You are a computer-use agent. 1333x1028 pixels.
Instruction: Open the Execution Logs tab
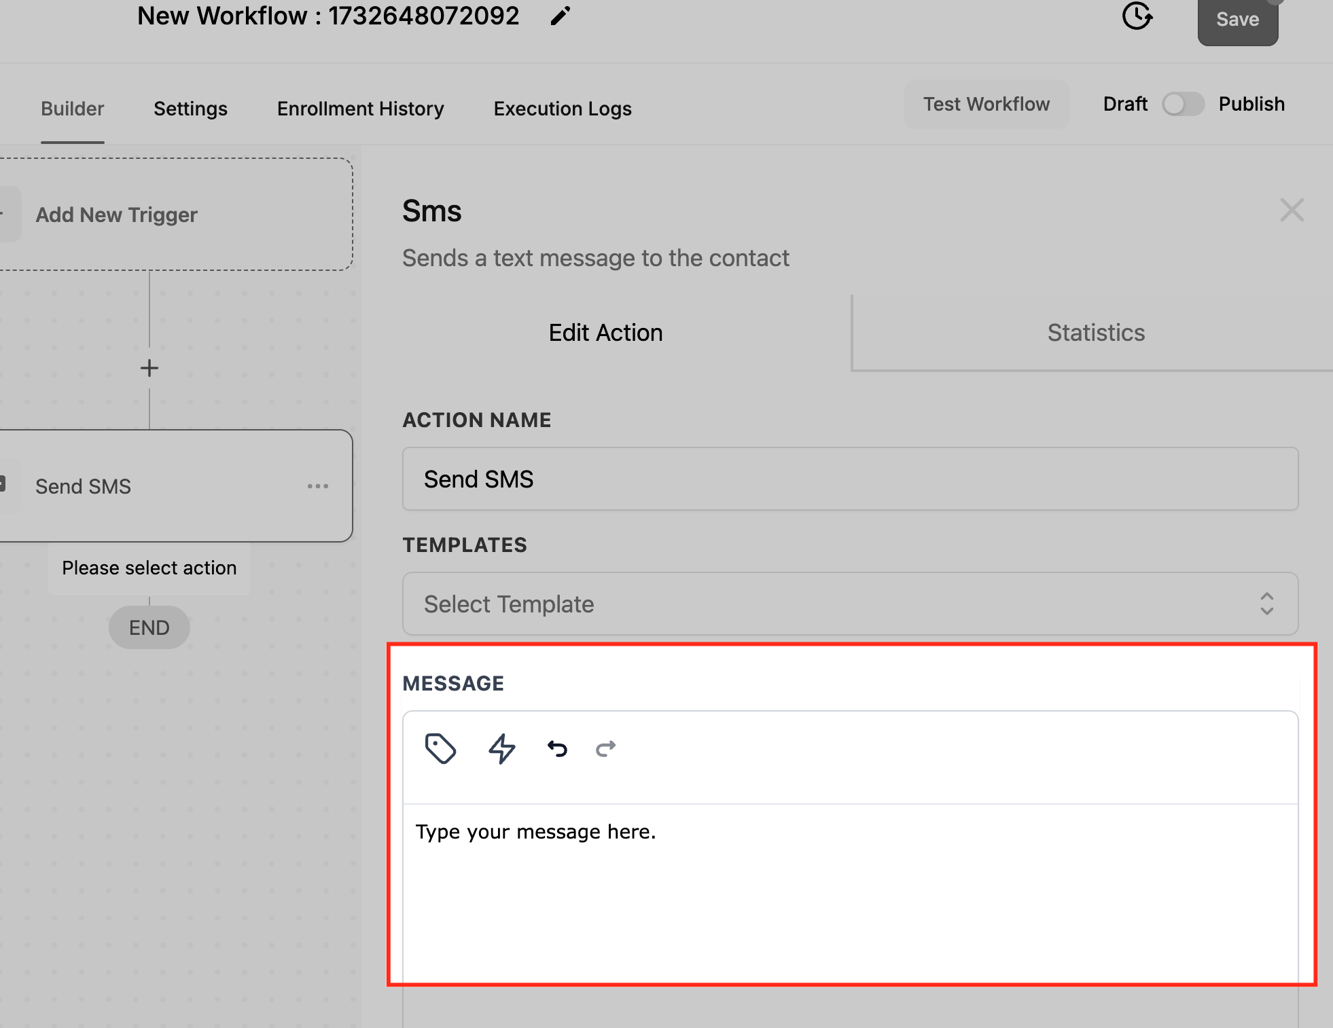[562, 108]
